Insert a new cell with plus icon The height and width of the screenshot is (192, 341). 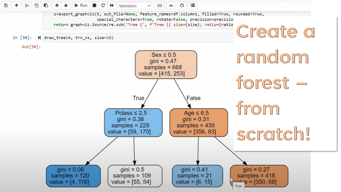point(17,5)
